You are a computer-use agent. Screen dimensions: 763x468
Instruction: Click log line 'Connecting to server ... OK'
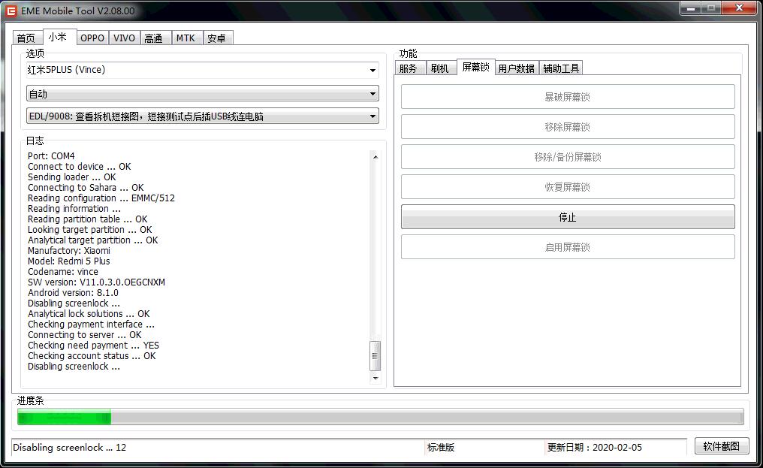point(85,334)
